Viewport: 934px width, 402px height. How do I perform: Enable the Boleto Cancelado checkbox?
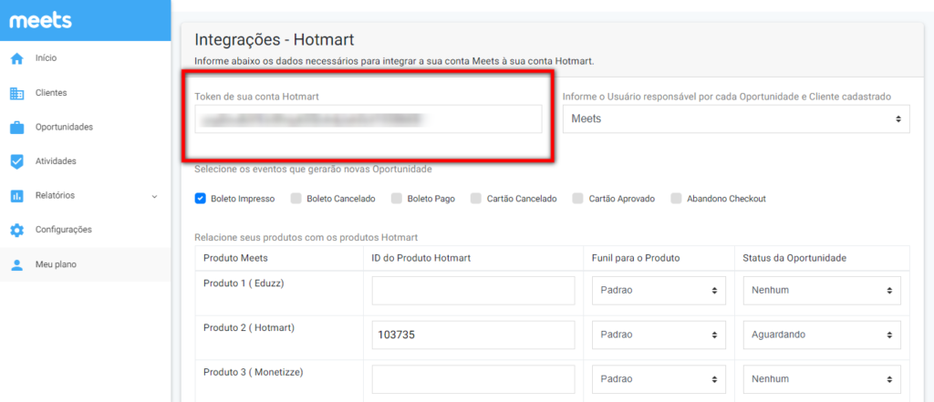(x=296, y=199)
